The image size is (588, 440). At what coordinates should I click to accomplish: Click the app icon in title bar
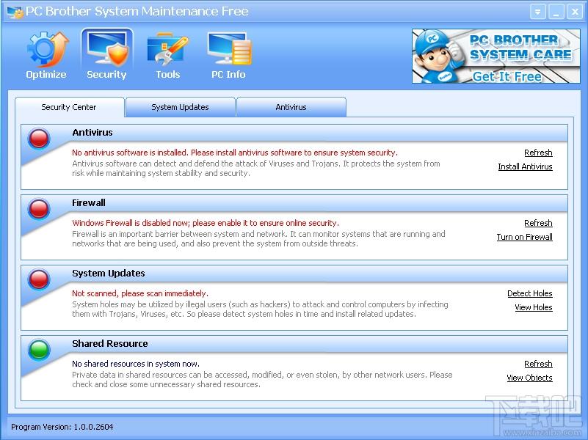pyautogui.click(x=15, y=12)
